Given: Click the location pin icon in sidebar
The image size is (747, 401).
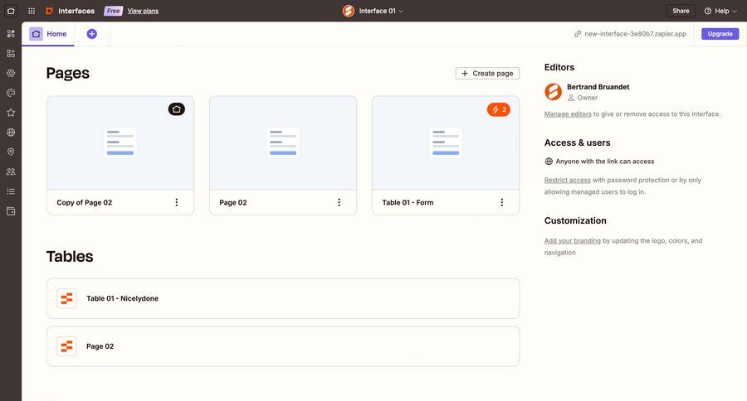Looking at the screenshot, I should (11, 152).
